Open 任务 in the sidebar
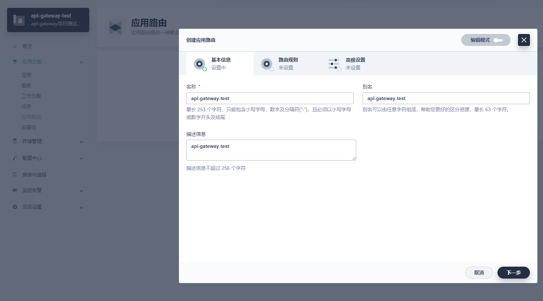 tap(27, 106)
